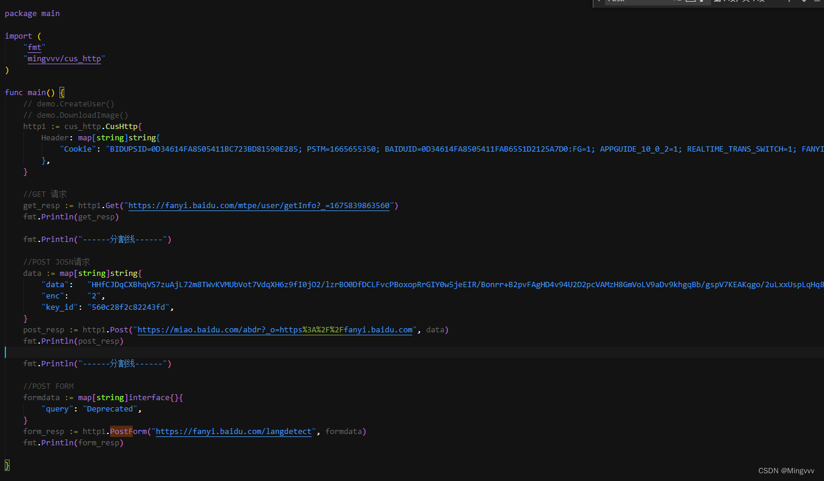This screenshot has width=824, height=481.
Task: Click the CusHttp type name
Action: click(x=121, y=127)
